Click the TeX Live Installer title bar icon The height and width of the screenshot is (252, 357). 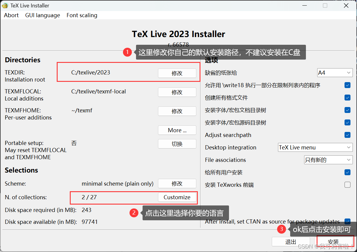[x=5, y=5]
